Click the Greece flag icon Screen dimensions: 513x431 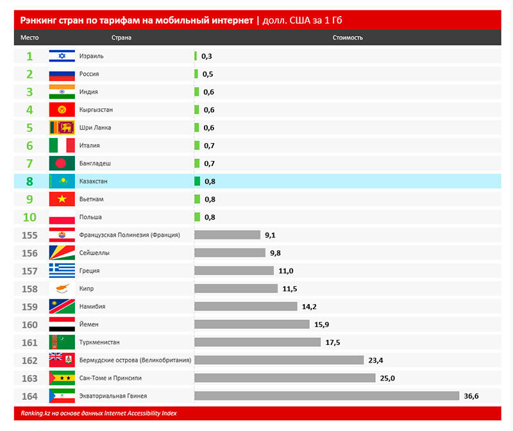[62, 271]
